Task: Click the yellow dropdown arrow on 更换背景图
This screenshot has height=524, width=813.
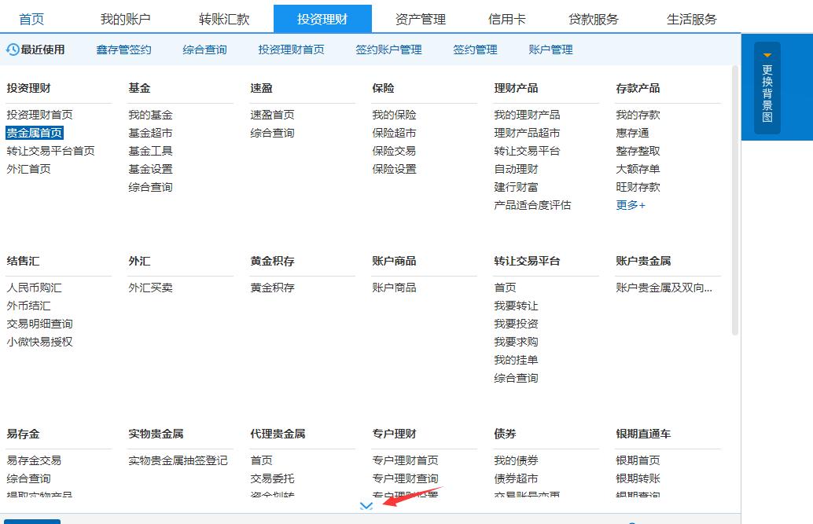Action: click(x=766, y=54)
